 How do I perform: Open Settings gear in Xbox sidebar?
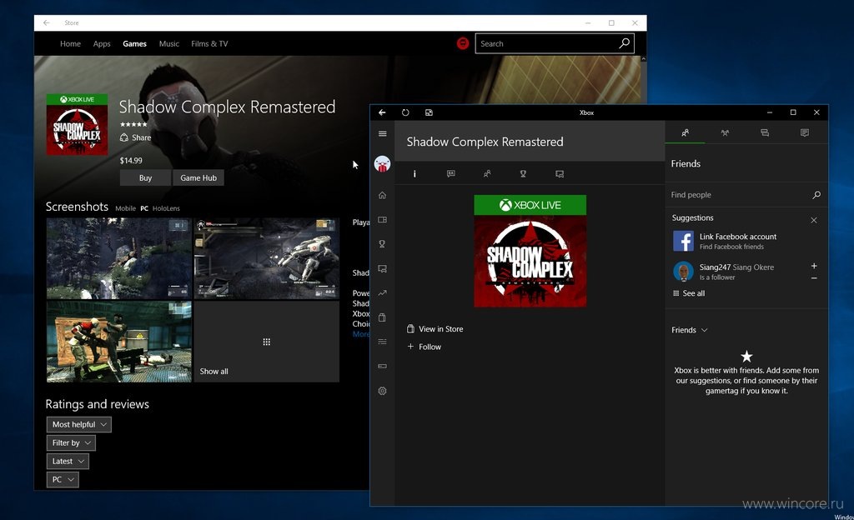coord(382,391)
